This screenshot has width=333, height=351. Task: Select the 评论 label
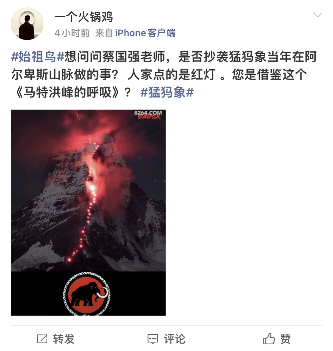click(174, 339)
